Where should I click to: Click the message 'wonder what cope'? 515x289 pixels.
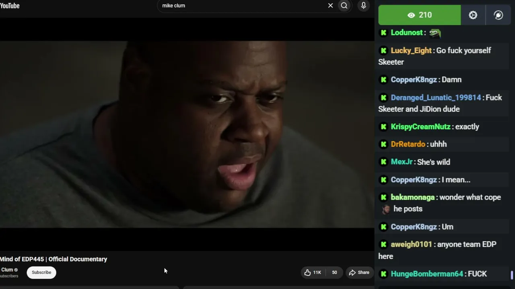[x=470, y=197]
